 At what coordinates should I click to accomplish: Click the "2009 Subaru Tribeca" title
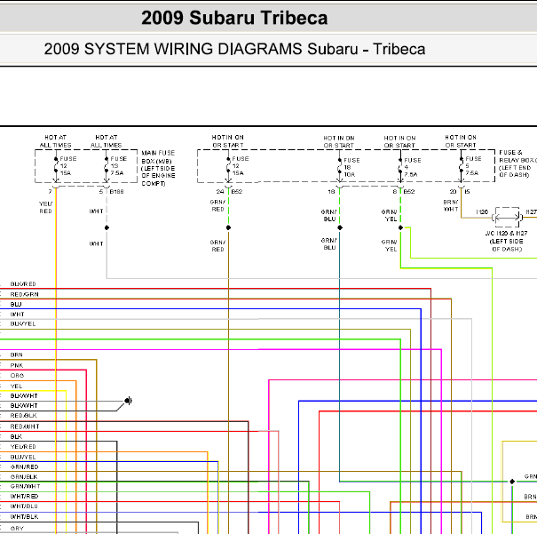(234, 18)
